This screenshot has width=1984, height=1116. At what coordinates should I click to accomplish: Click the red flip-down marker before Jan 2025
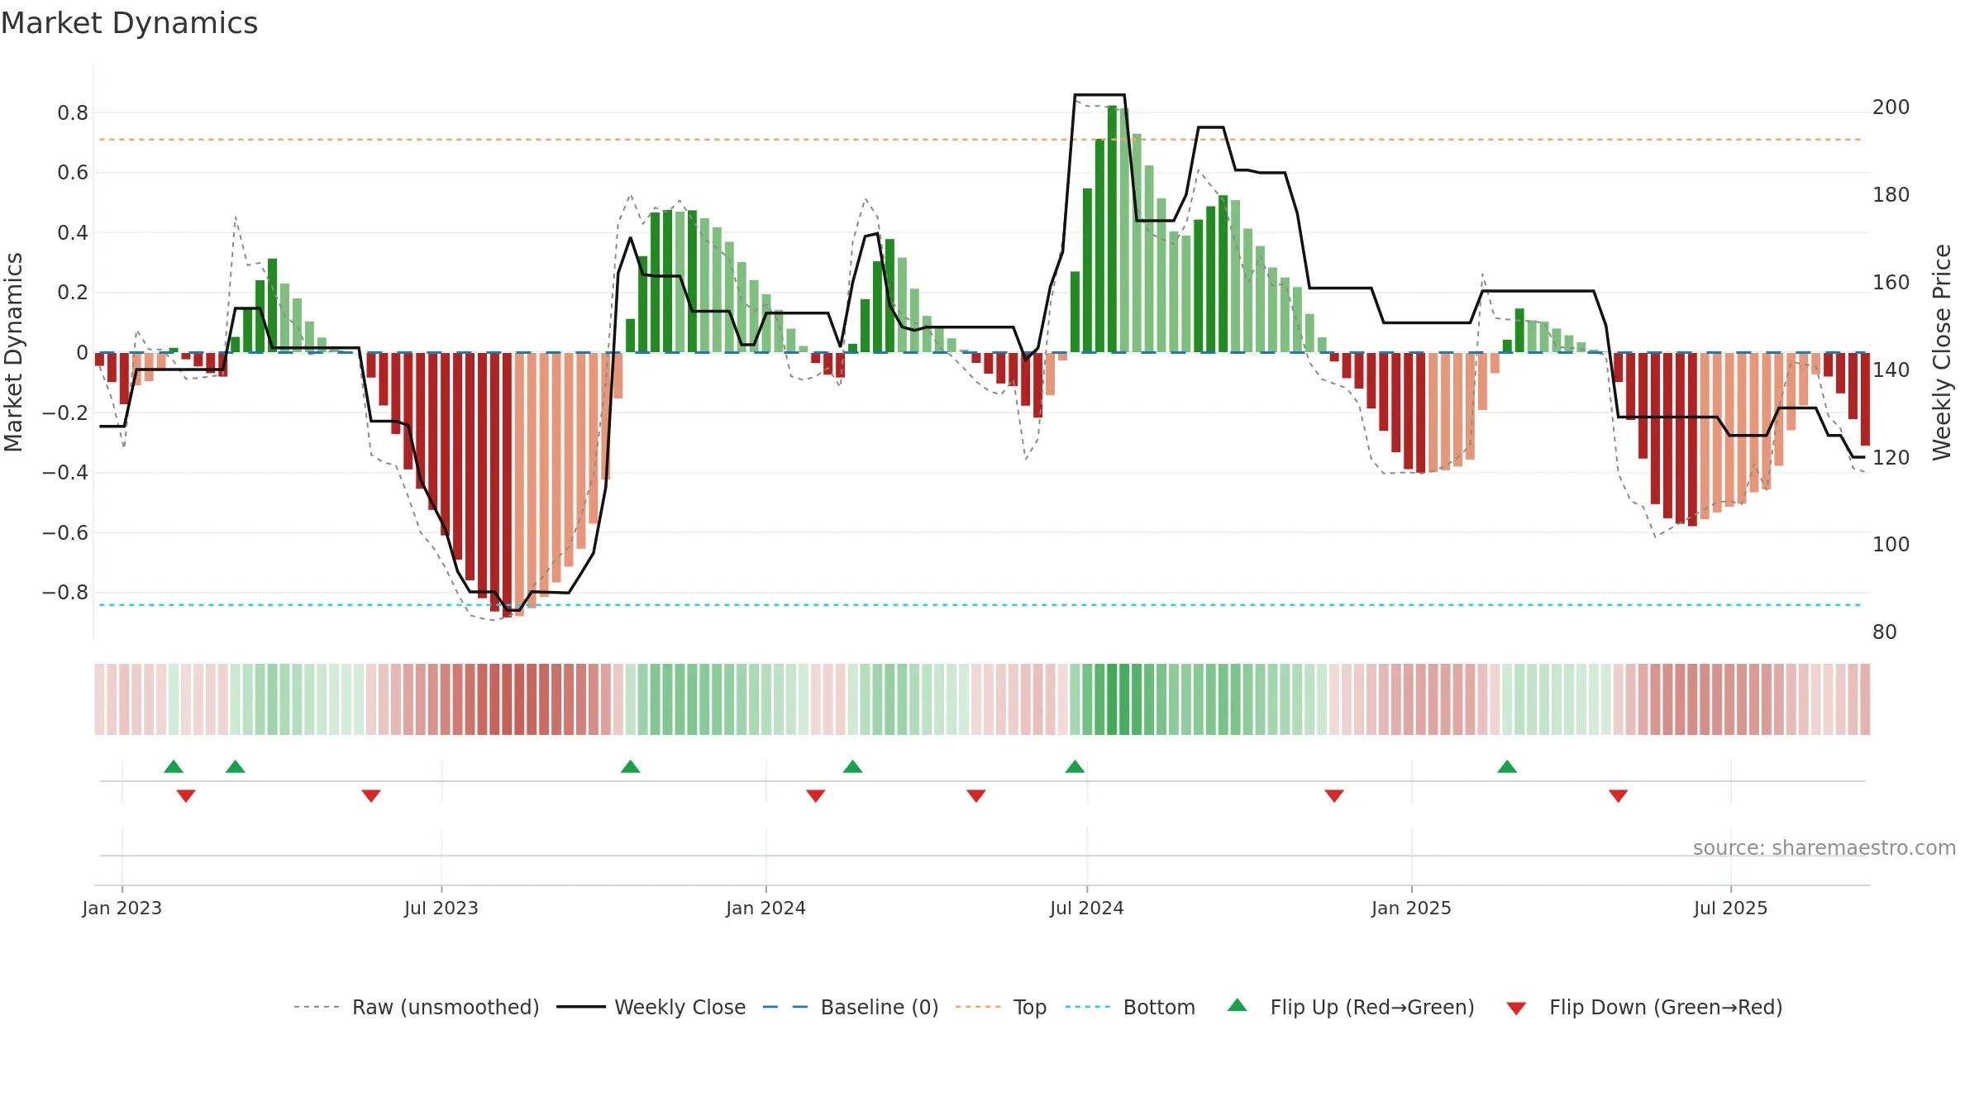pyautogui.click(x=1334, y=796)
